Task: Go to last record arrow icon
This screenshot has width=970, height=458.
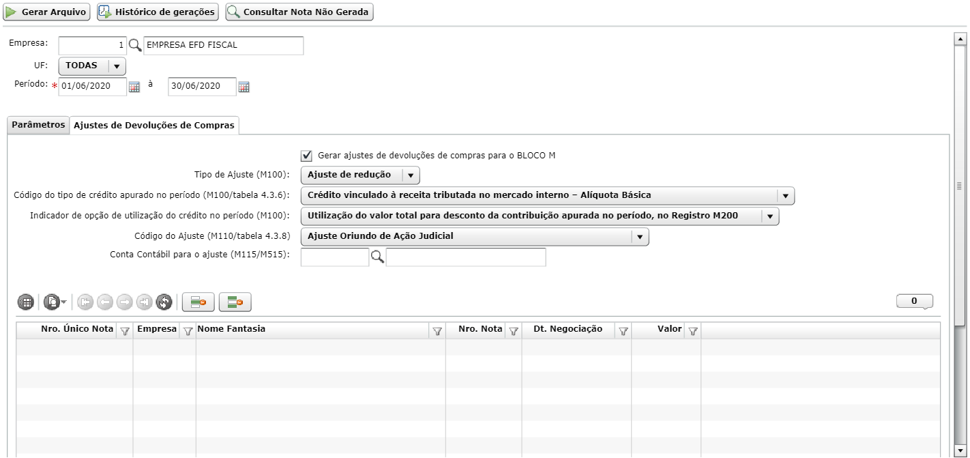Action: pos(144,301)
